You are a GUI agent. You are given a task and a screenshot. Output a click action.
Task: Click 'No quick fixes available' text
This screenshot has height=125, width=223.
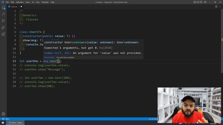[65, 57]
